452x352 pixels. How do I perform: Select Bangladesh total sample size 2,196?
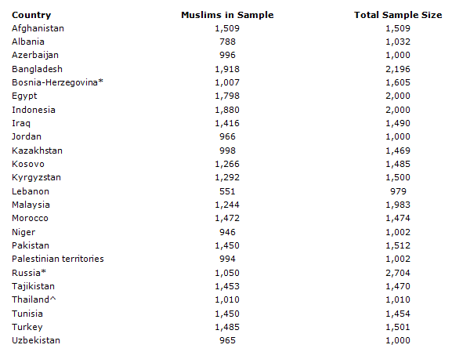point(398,69)
